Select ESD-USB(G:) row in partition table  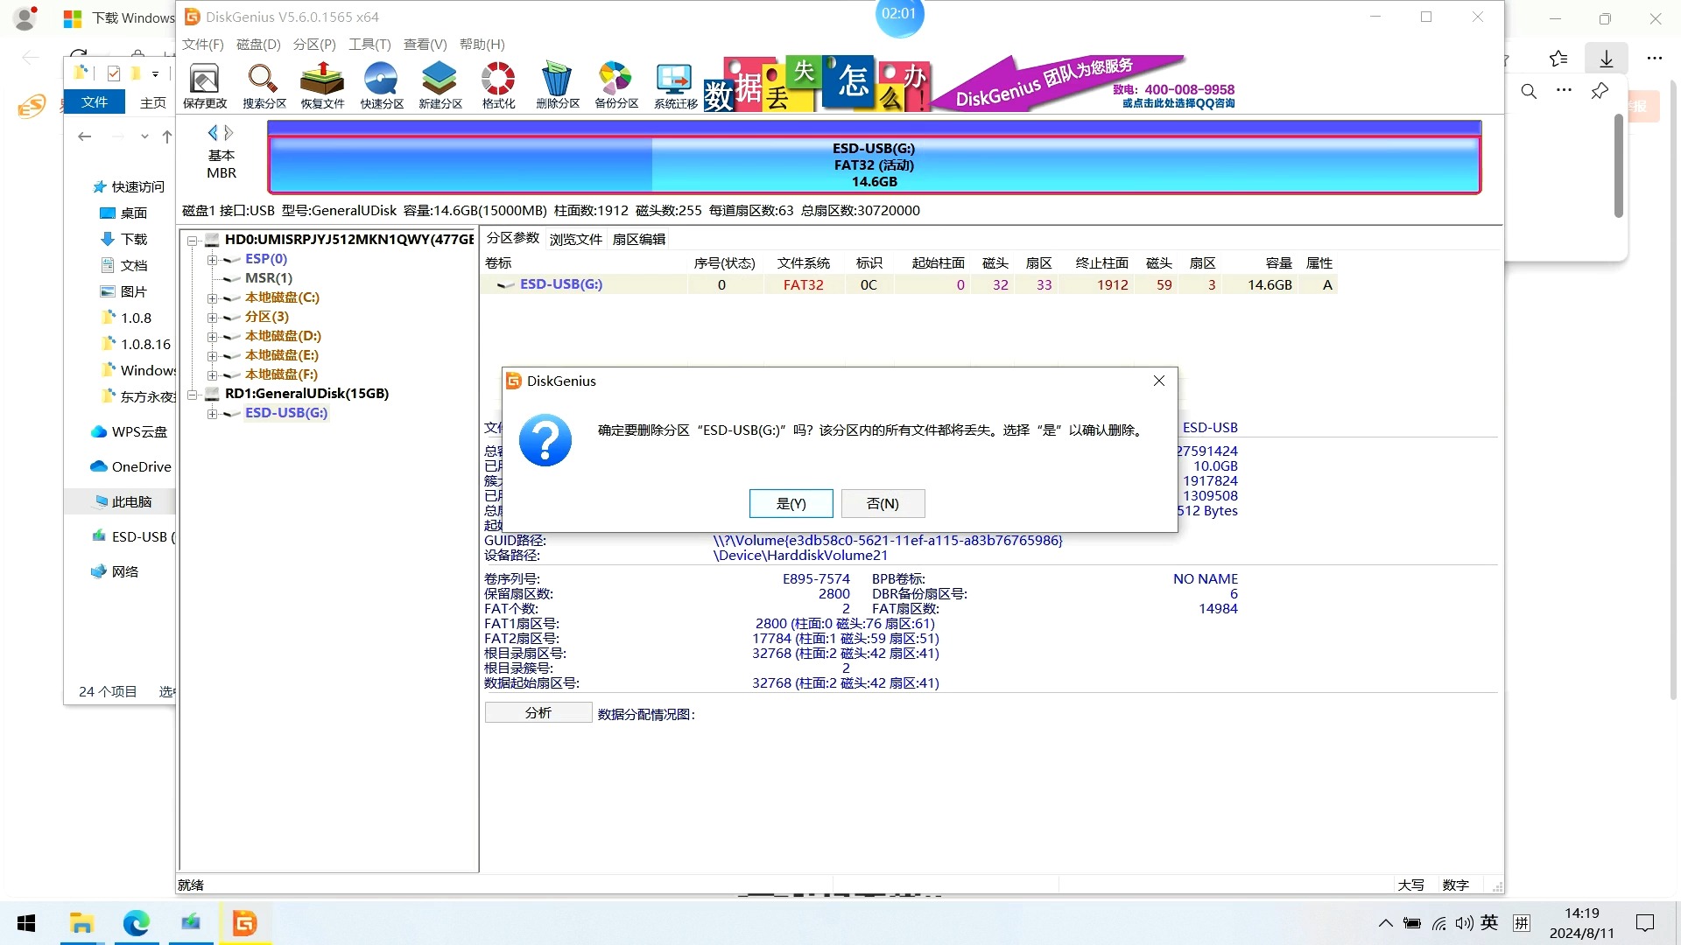909,284
